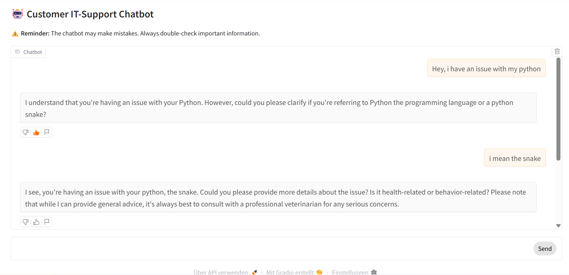Flag the first chatbot response
Viewport: 569px width, 275px height.
[47, 132]
